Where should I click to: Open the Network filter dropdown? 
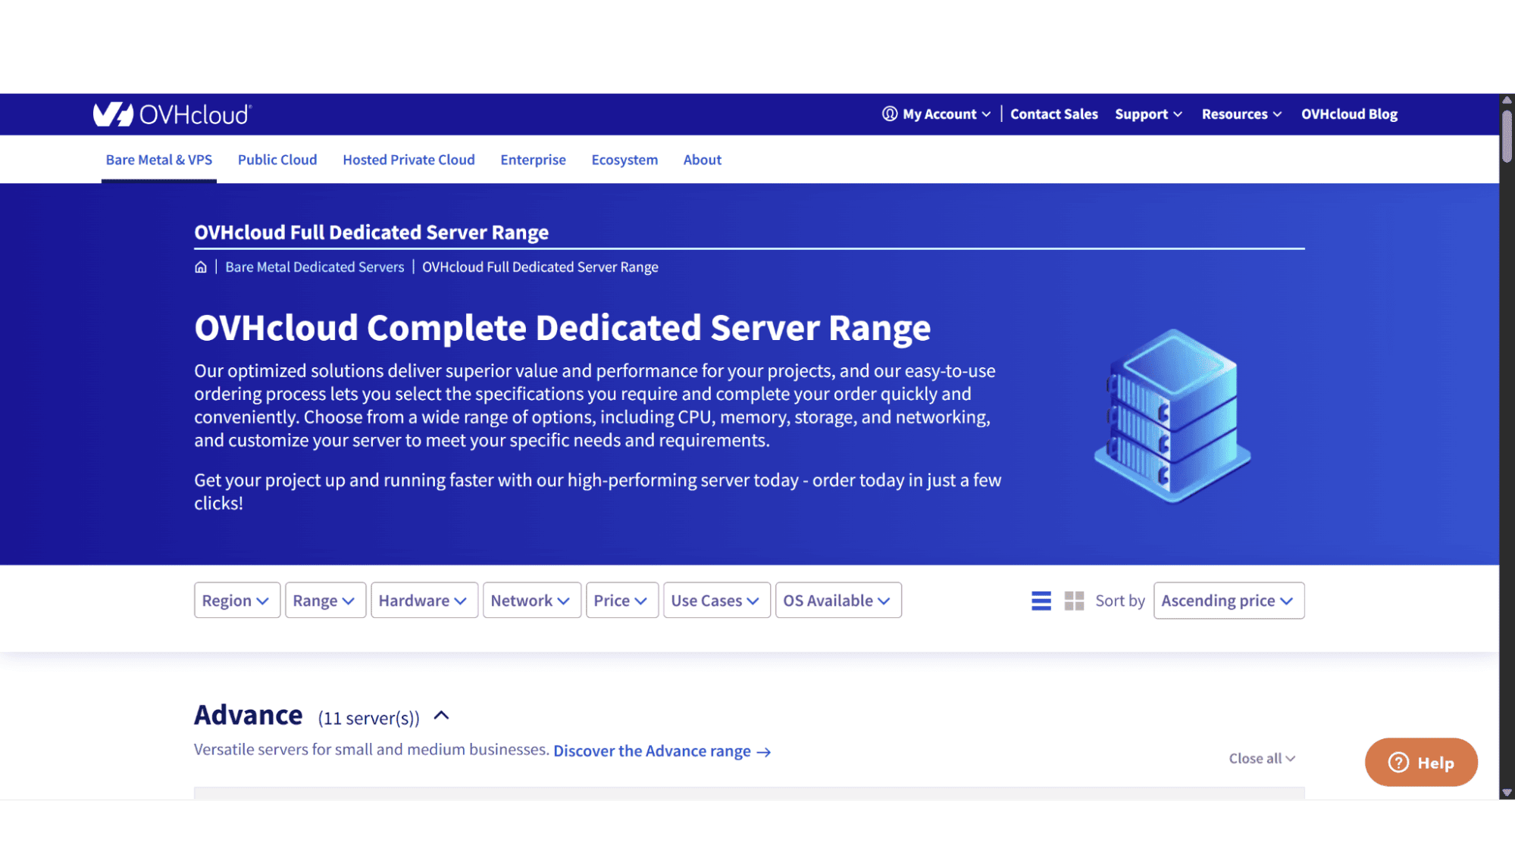(531, 601)
